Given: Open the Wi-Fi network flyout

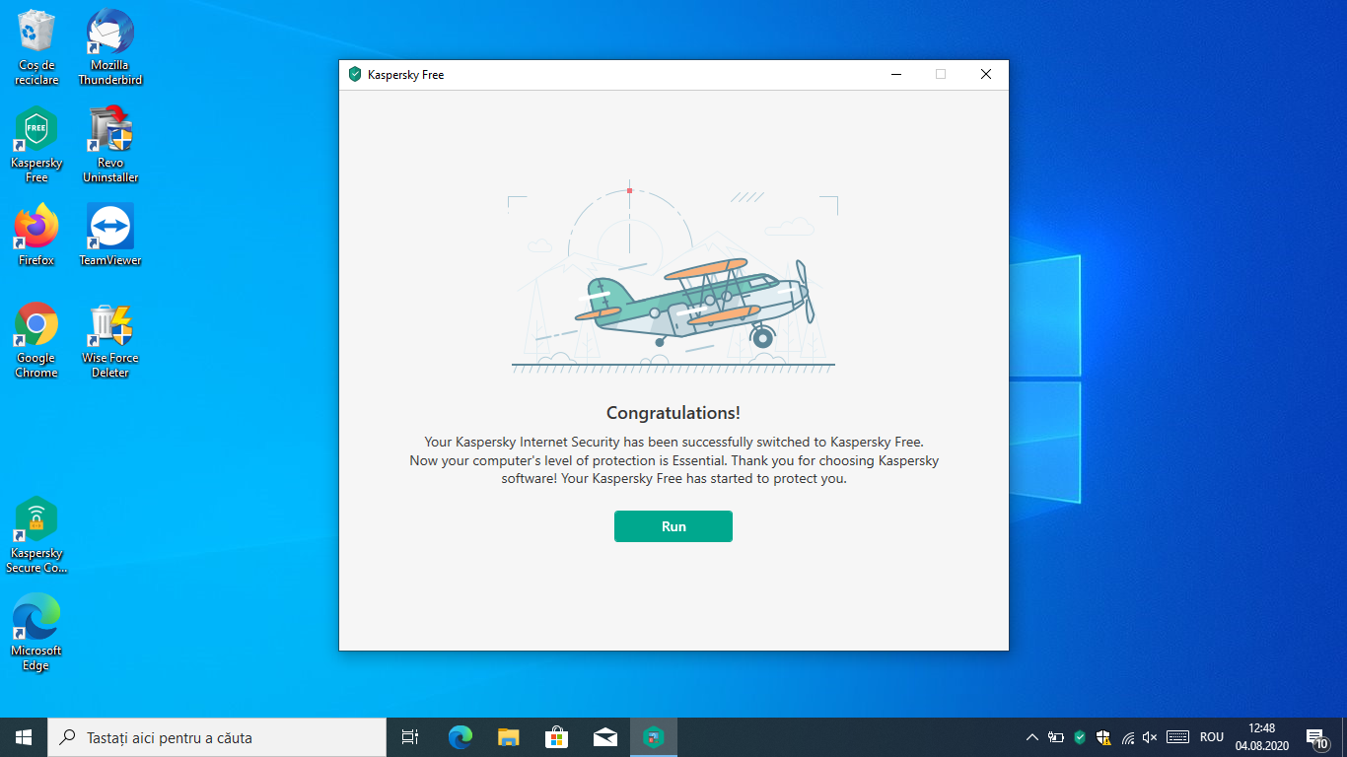Looking at the screenshot, I should tap(1127, 737).
